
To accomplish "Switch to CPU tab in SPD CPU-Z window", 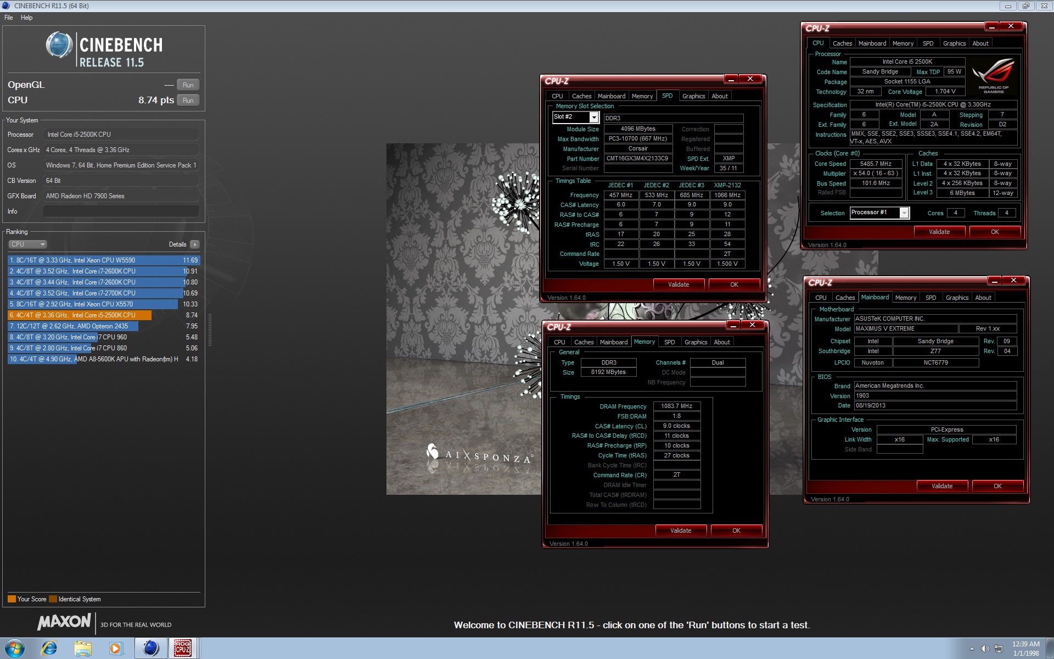I will click(557, 96).
